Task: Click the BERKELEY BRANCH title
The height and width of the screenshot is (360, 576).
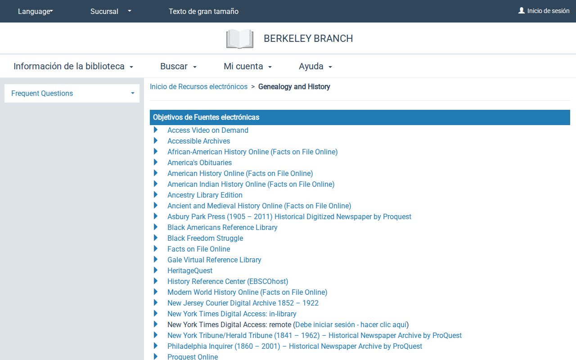Action: point(308,39)
